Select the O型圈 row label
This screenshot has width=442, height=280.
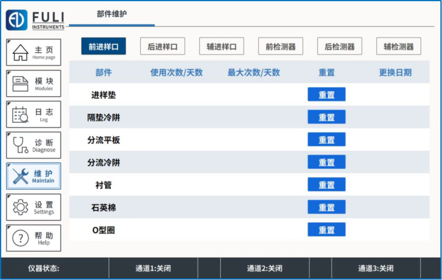point(104,230)
